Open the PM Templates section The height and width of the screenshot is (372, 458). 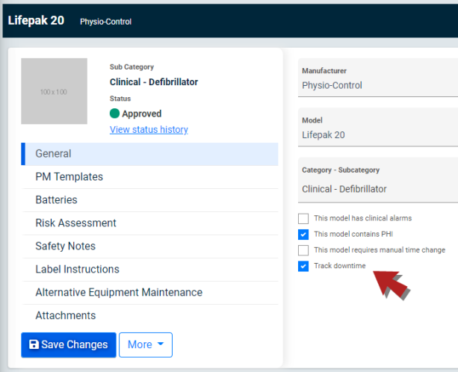click(150, 177)
